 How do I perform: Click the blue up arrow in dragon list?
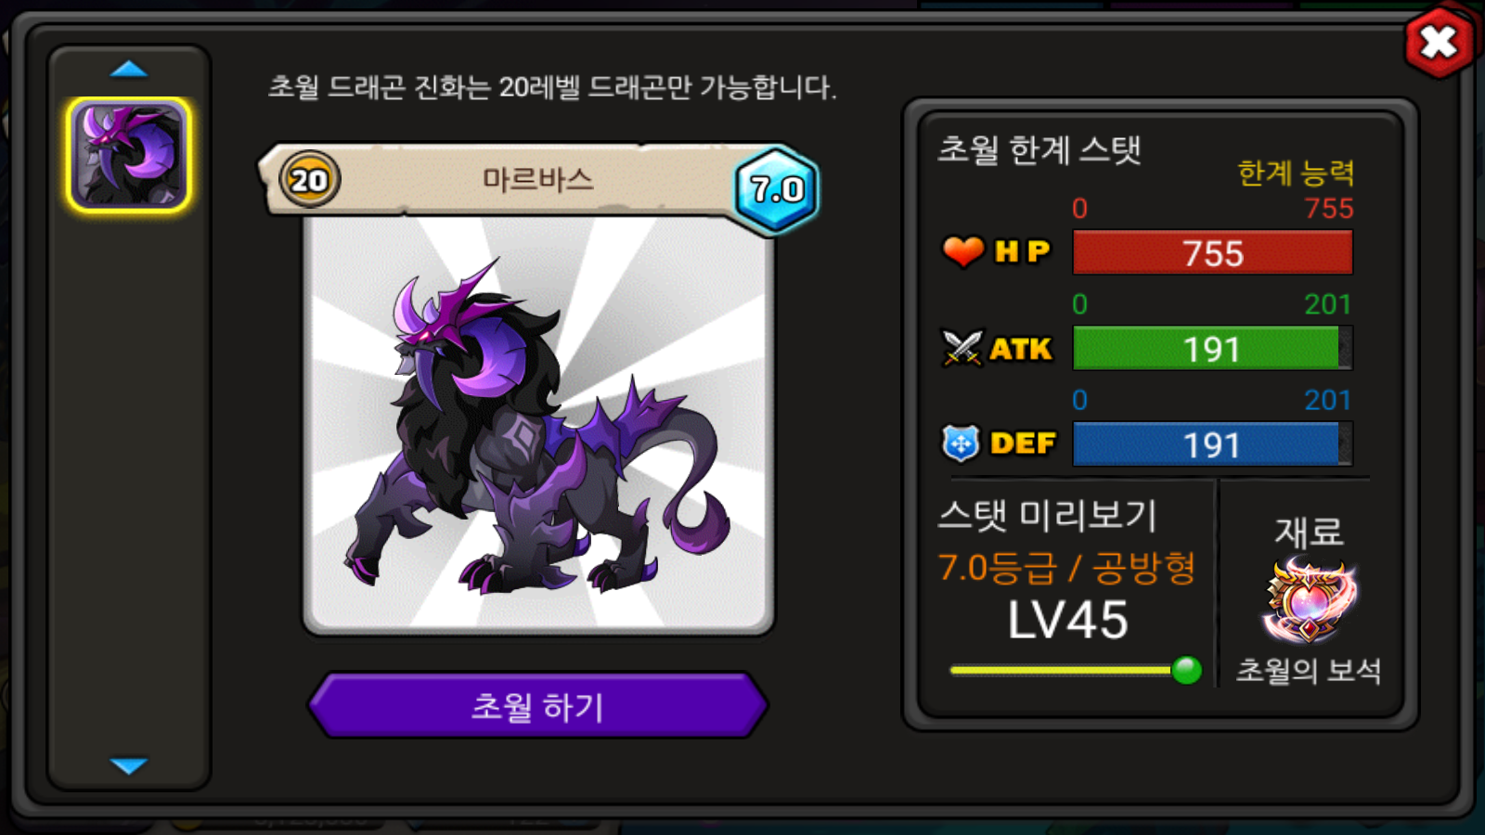pos(129,69)
